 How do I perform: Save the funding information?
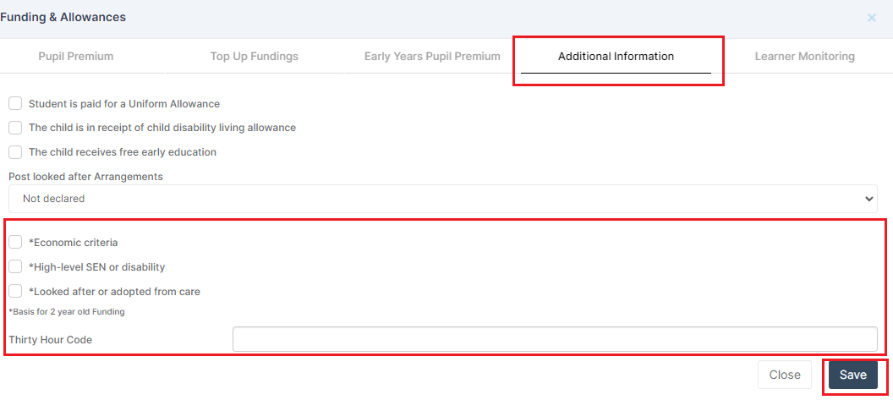click(x=852, y=375)
